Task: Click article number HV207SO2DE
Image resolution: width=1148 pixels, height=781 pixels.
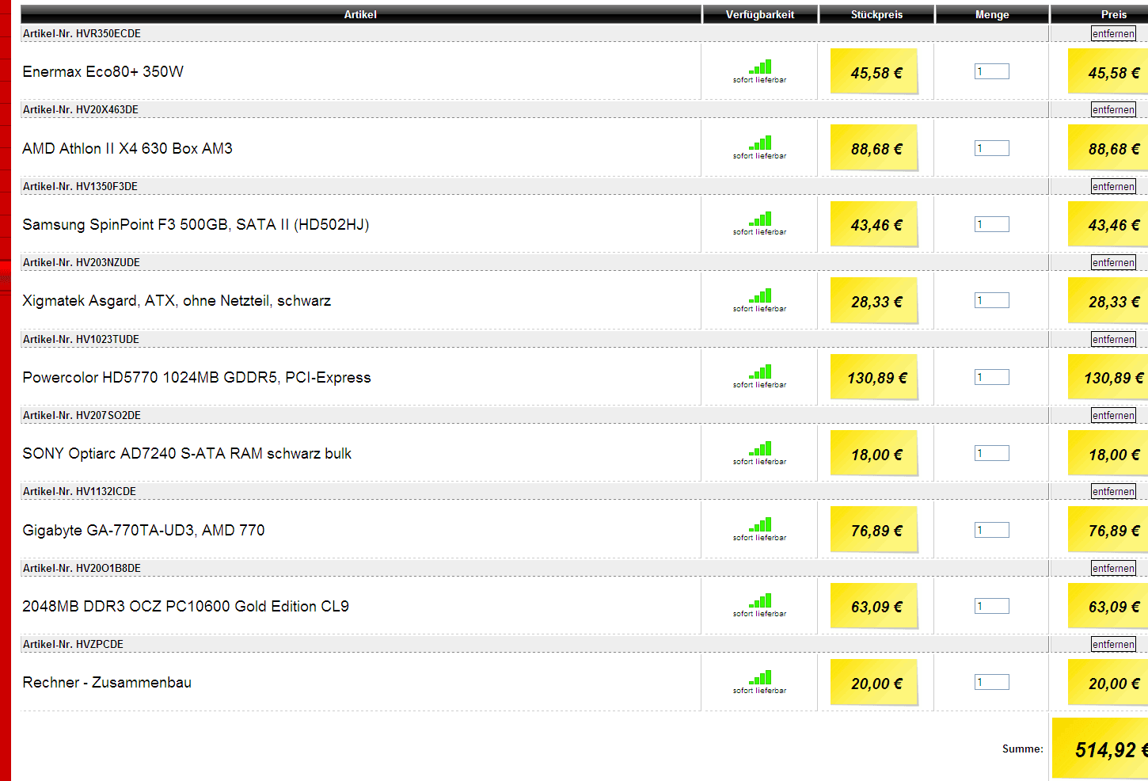Action: click(108, 415)
